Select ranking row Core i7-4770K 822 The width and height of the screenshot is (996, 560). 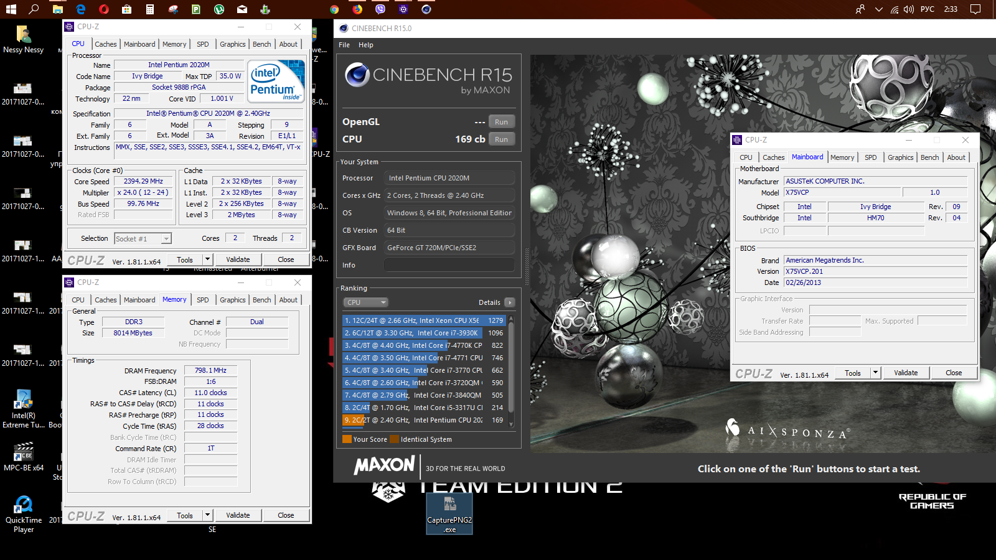click(x=424, y=345)
